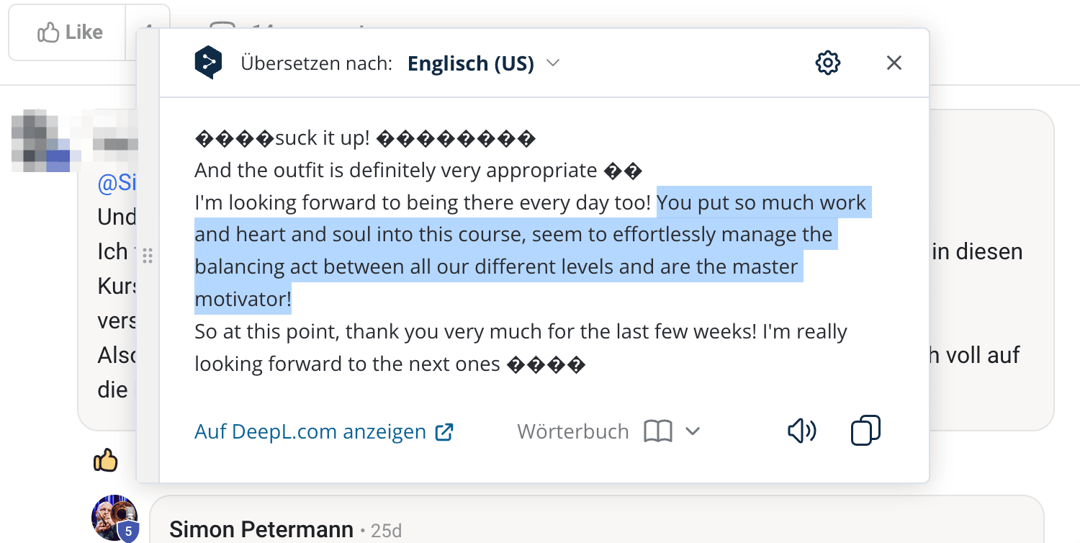Close the DeepL translation popup
Screen dimensions: 1080x543
click(894, 63)
